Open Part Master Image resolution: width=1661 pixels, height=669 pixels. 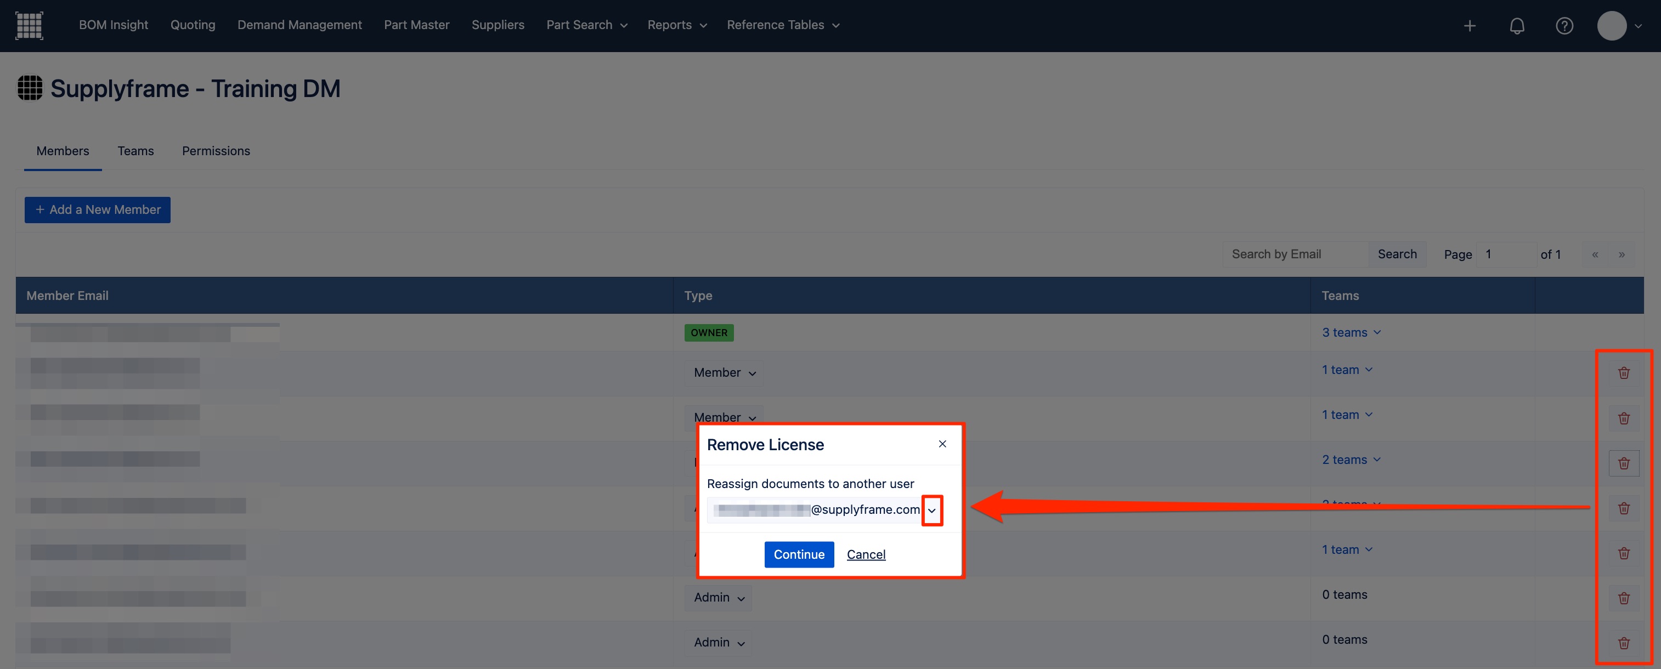pos(416,25)
